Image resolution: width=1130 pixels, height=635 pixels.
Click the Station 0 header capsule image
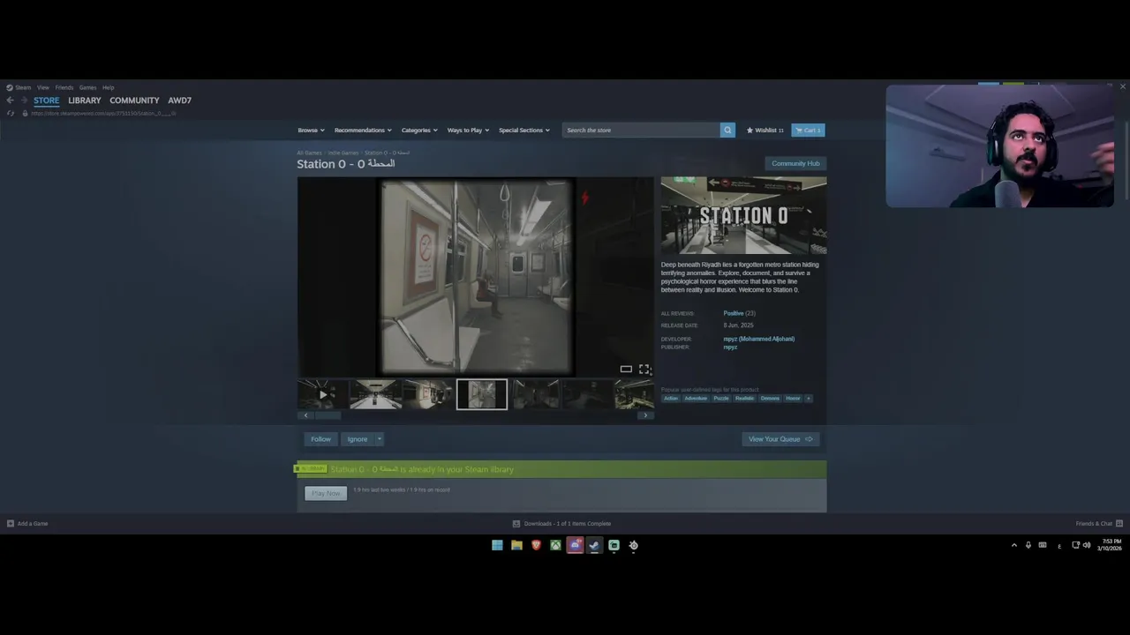pos(743,215)
